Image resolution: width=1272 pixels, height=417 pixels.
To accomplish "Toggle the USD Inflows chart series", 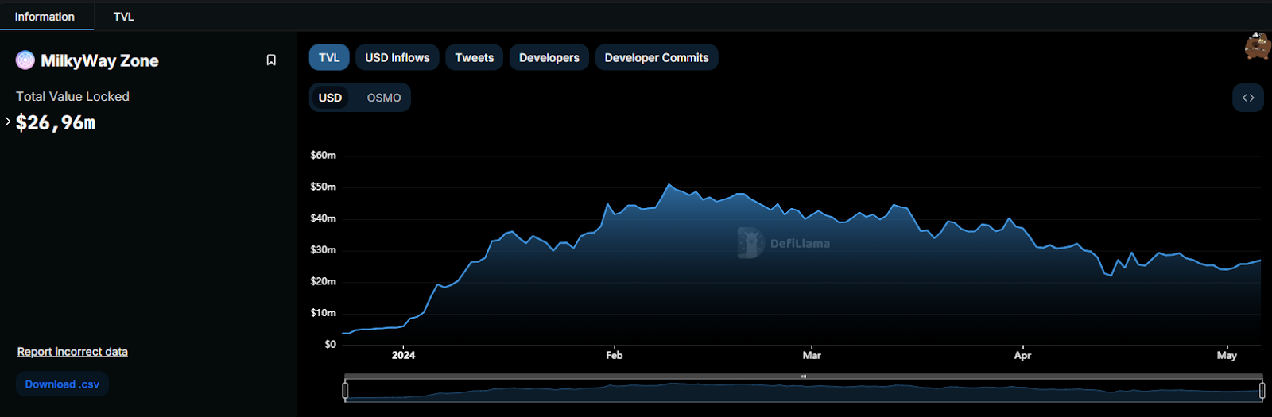I will click(x=397, y=57).
